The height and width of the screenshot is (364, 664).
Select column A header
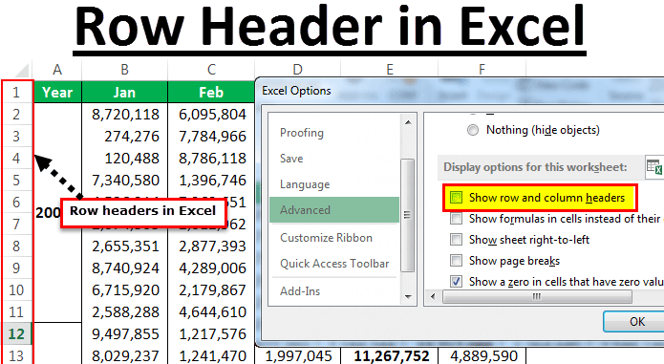[x=57, y=70]
